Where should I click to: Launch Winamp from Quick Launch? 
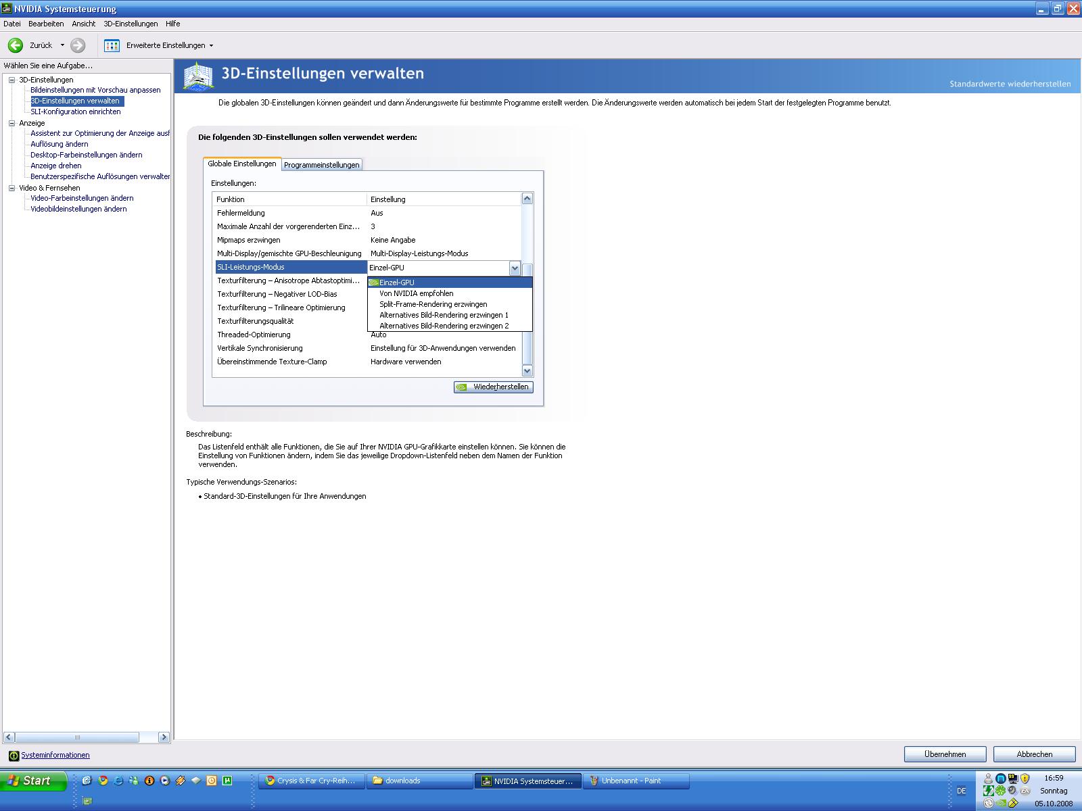181,781
